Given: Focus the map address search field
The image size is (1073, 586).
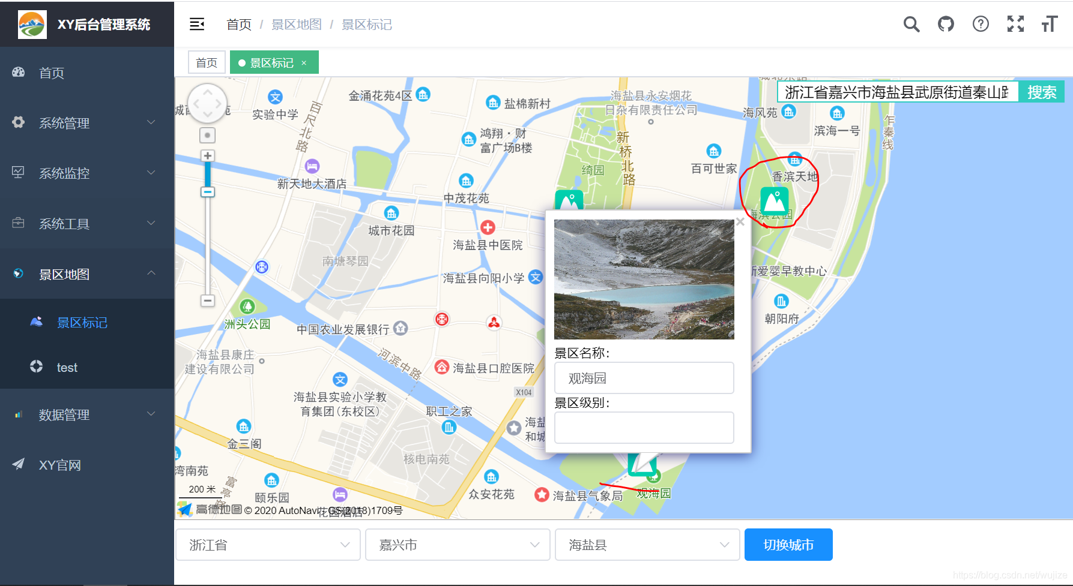Looking at the screenshot, I should coord(898,92).
